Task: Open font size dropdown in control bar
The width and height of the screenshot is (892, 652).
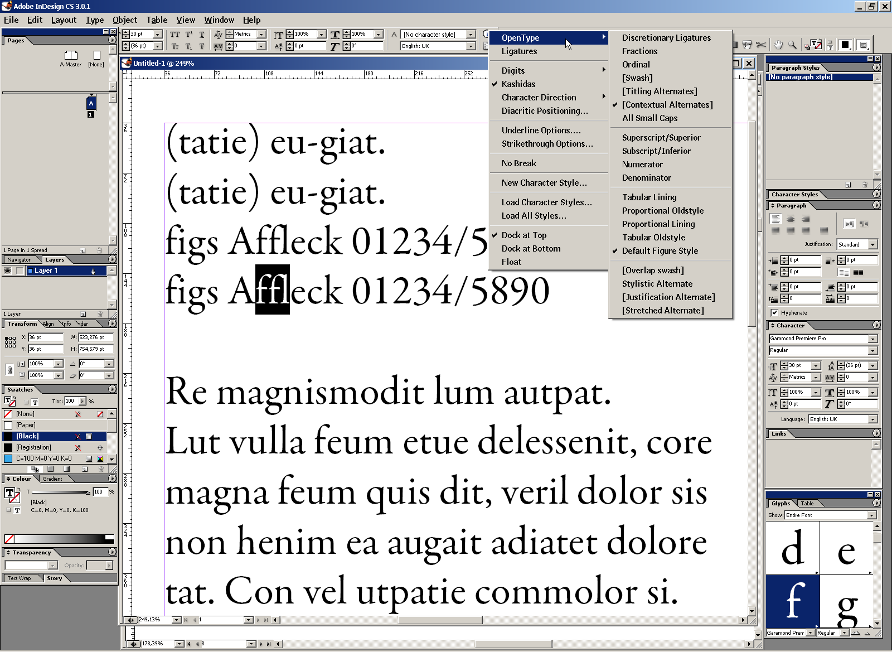Action: point(158,35)
